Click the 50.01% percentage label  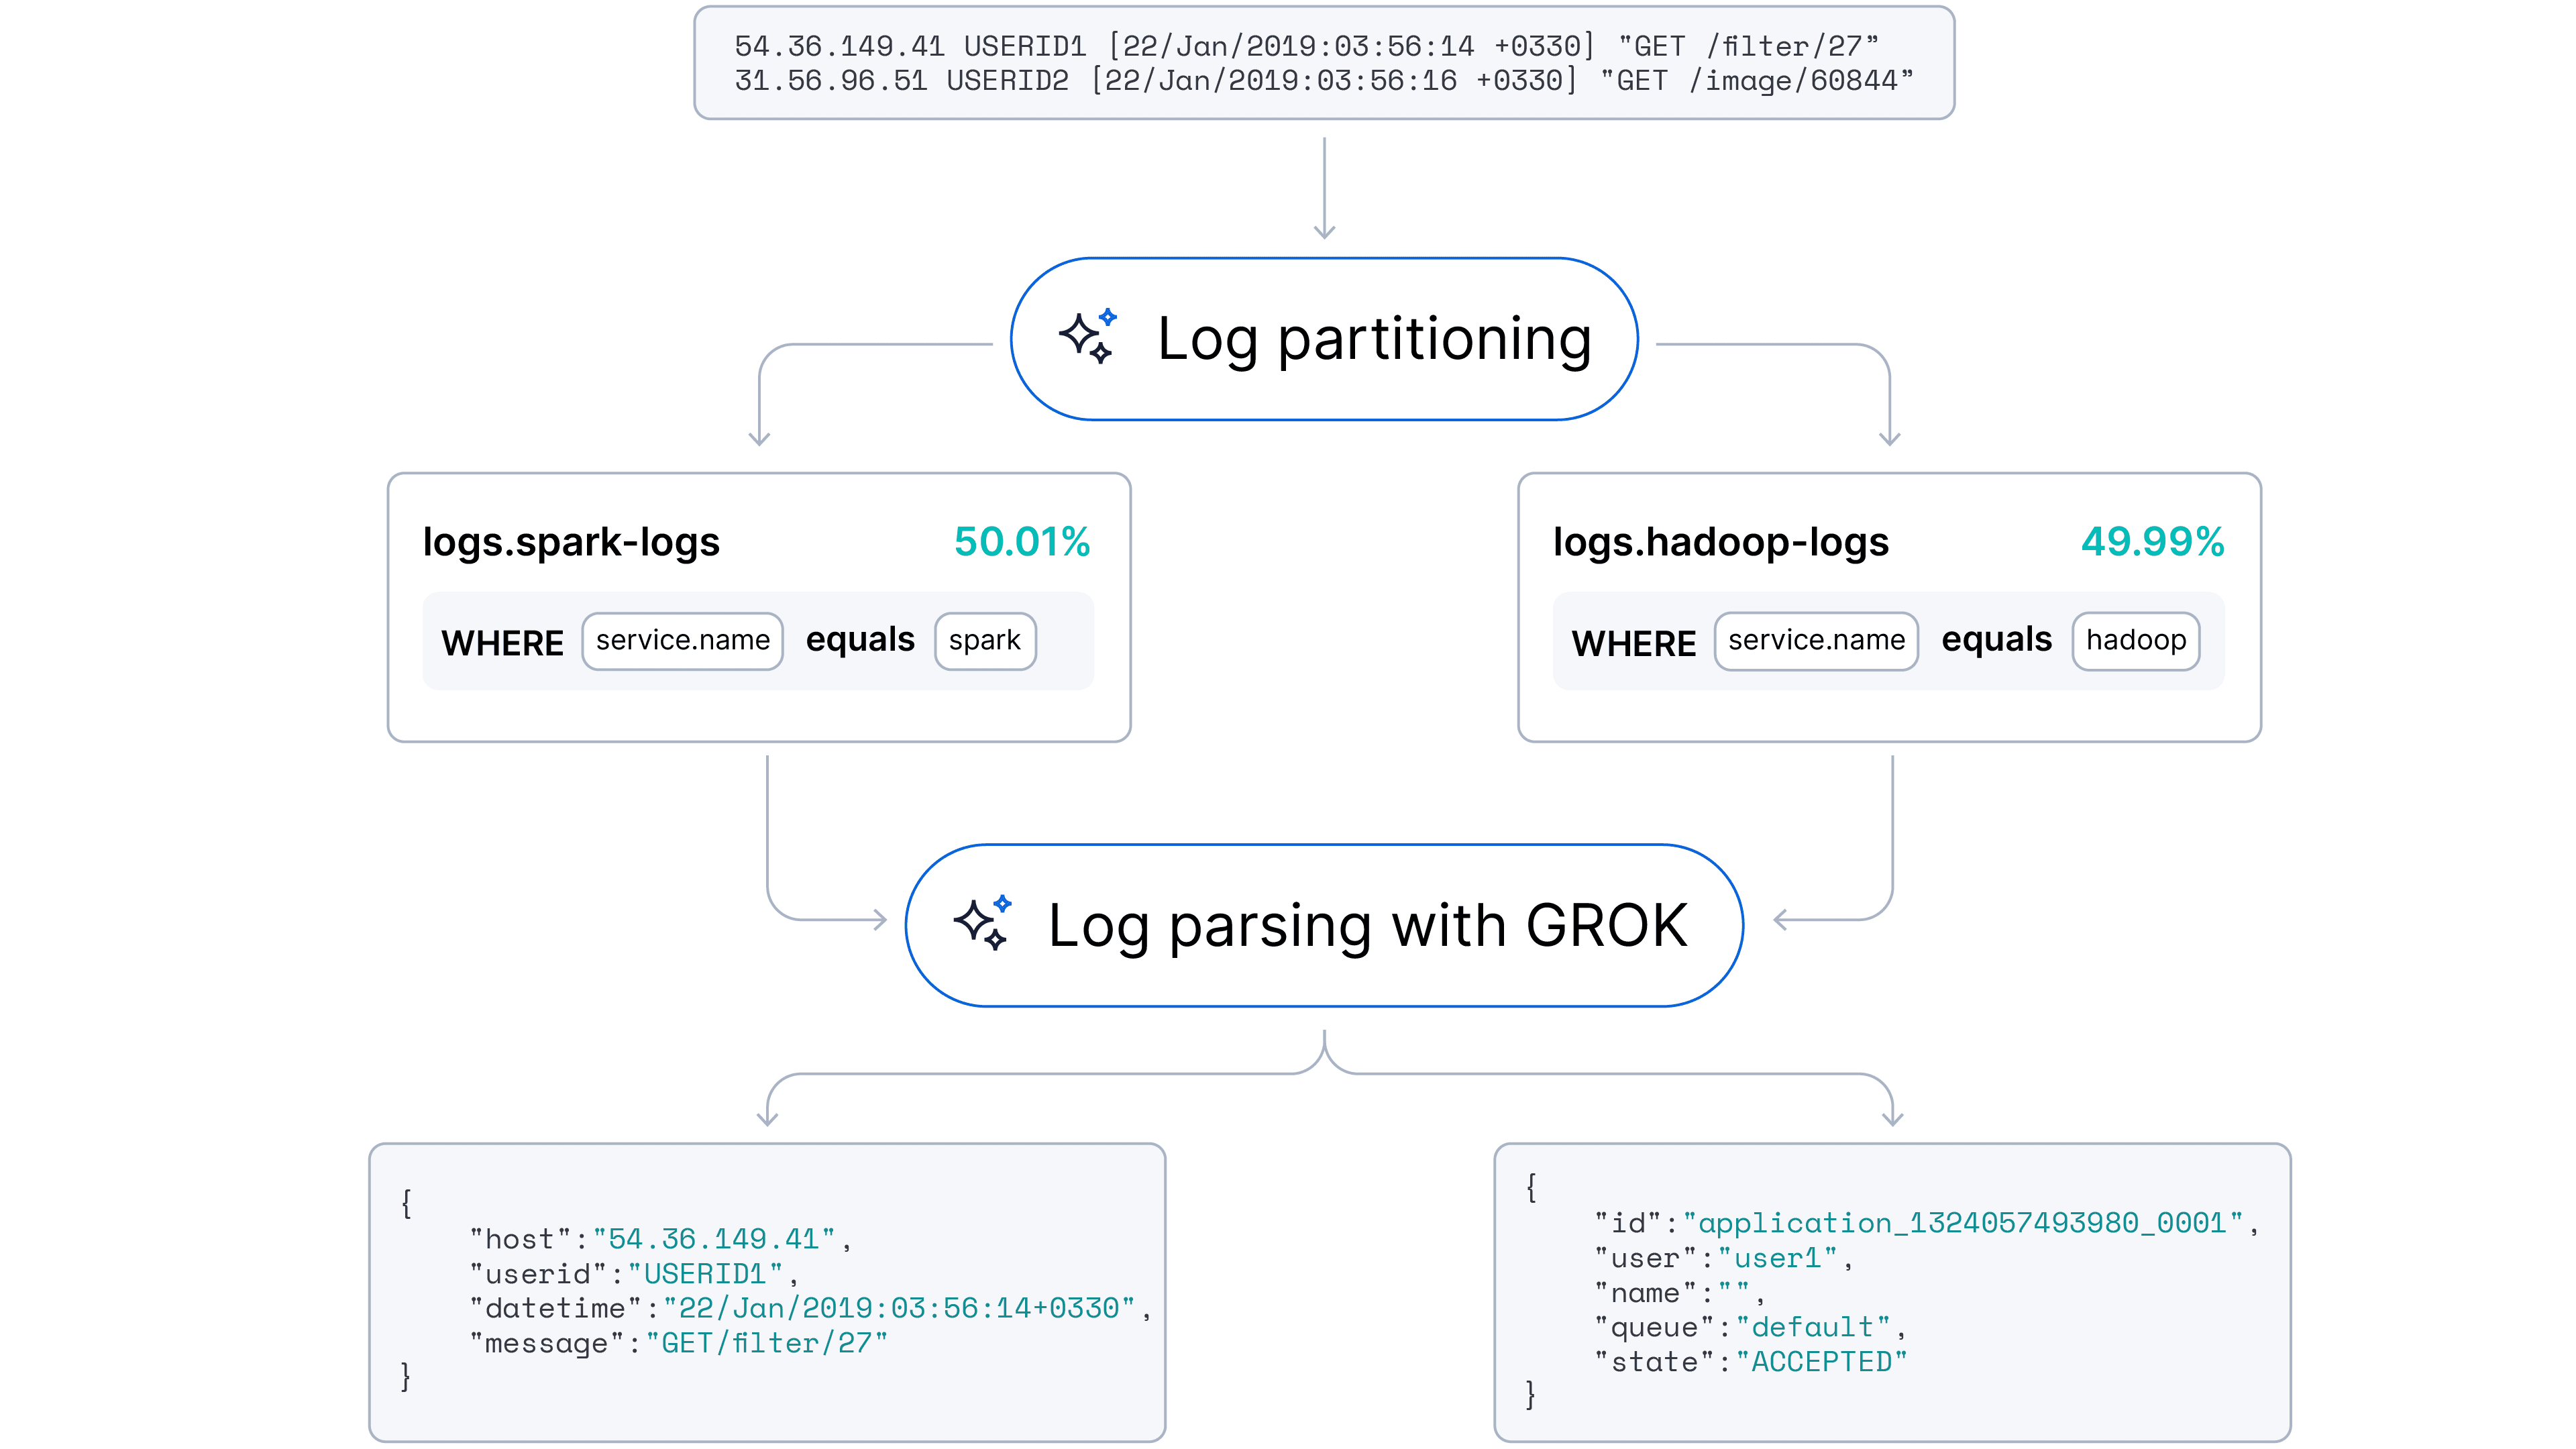click(x=1021, y=542)
